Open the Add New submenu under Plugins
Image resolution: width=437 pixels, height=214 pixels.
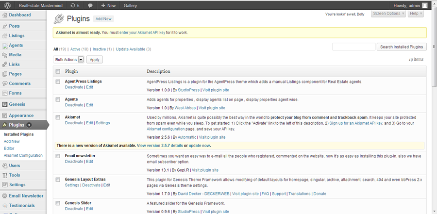pos(12,141)
